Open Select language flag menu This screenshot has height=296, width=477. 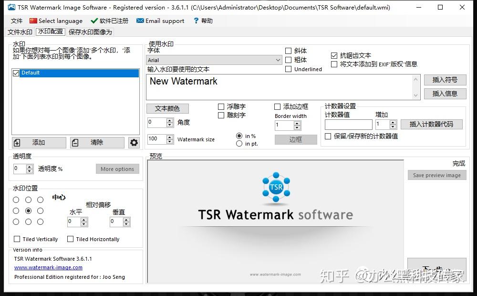(x=56, y=21)
